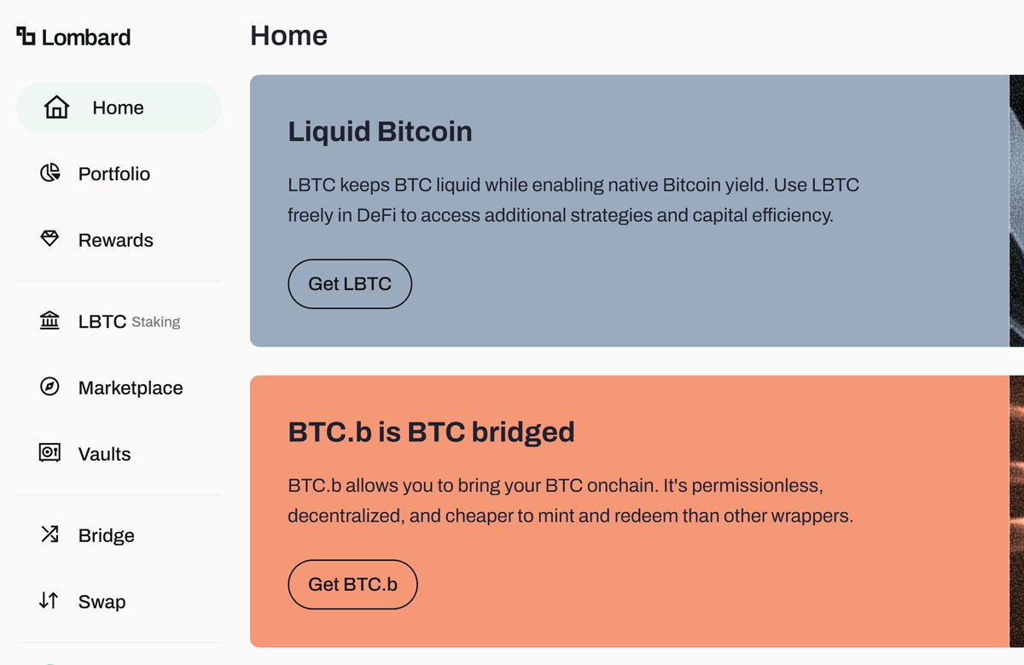Go to the Portfolio menu label
This screenshot has width=1024, height=665.
point(114,174)
